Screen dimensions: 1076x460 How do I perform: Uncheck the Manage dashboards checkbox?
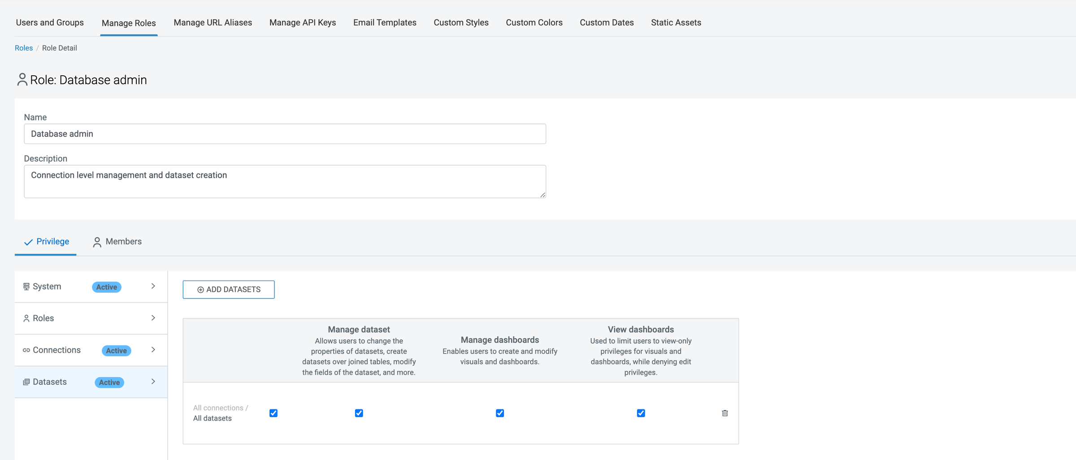[x=499, y=413]
